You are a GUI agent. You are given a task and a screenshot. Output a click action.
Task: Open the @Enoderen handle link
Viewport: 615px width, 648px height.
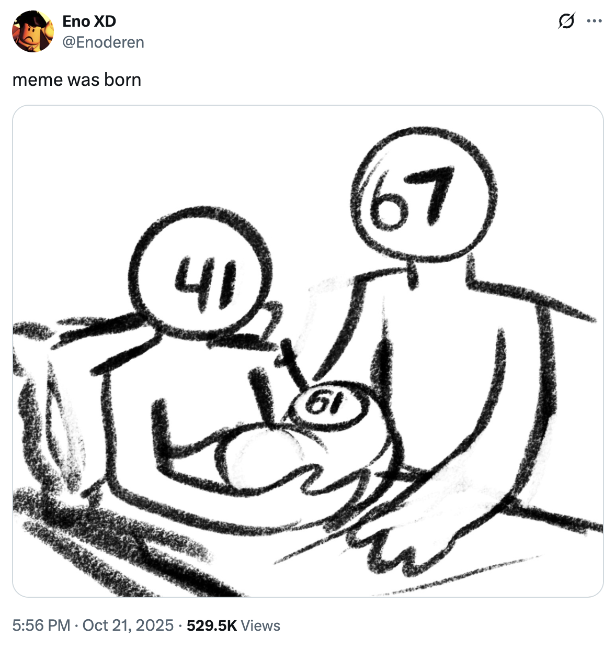[103, 42]
